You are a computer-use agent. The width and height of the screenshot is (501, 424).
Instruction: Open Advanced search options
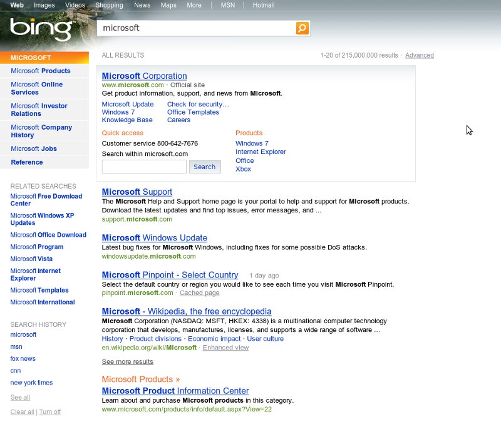(419, 55)
